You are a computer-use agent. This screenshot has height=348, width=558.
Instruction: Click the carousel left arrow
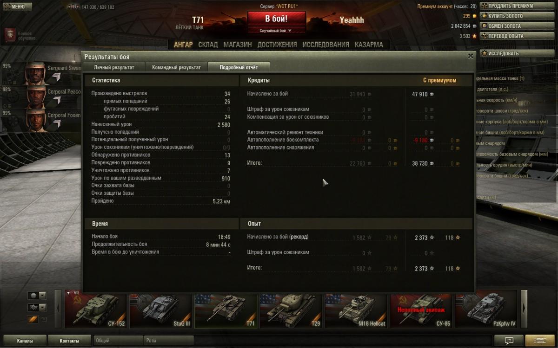(58, 308)
